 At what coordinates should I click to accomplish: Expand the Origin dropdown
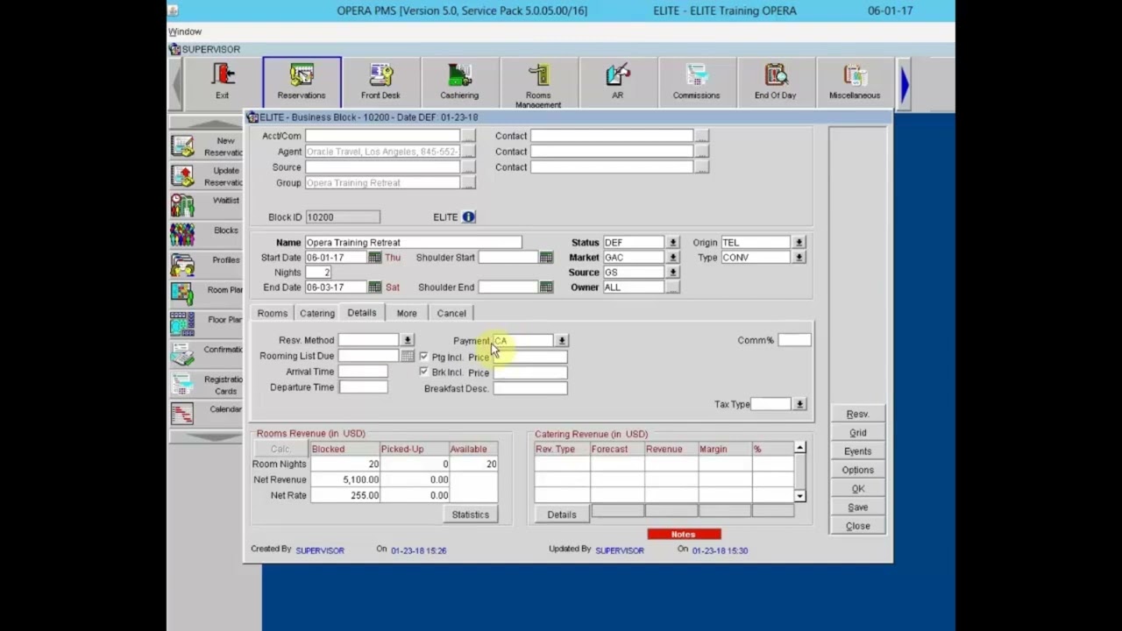point(799,243)
